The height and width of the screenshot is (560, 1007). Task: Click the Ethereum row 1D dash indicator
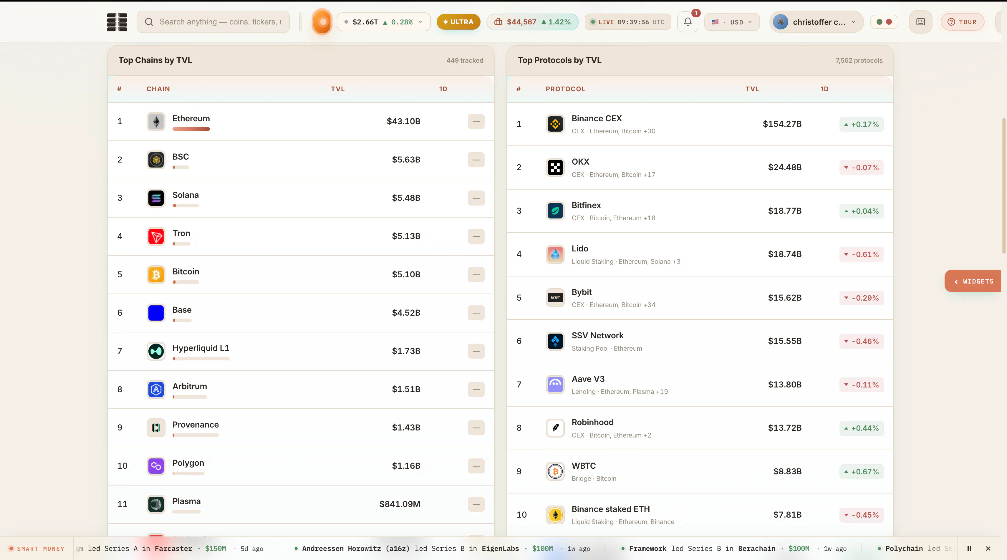pos(476,122)
